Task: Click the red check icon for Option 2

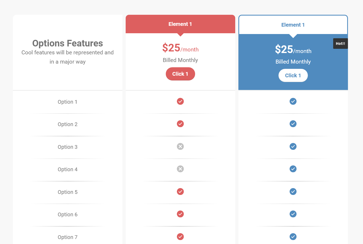Action: pos(180,124)
